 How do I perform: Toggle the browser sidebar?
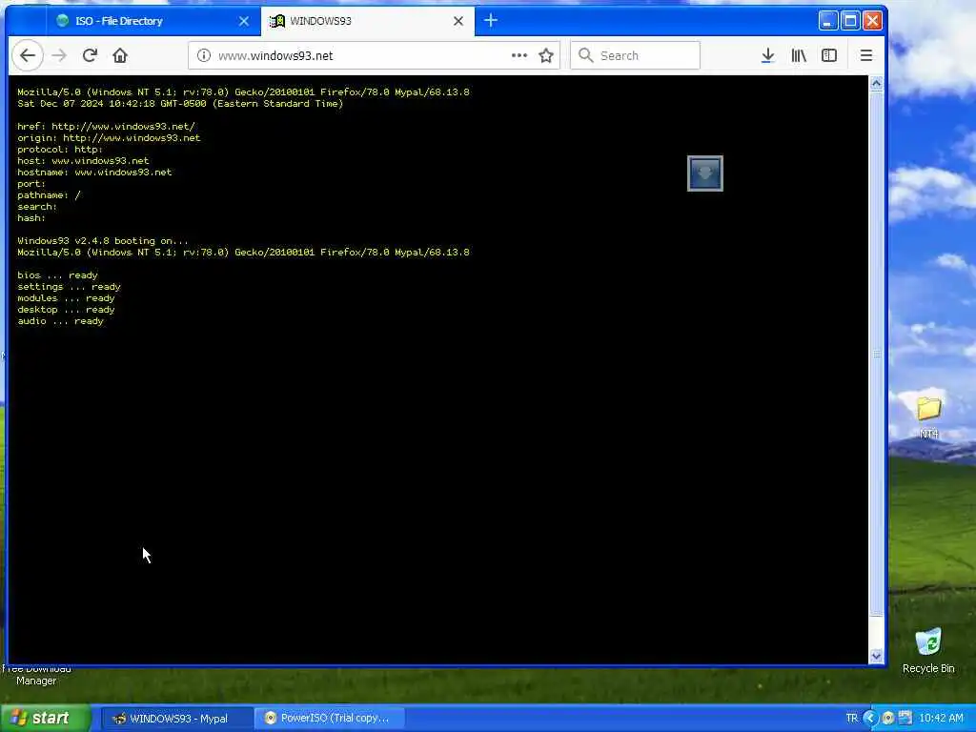click(829, 55)
